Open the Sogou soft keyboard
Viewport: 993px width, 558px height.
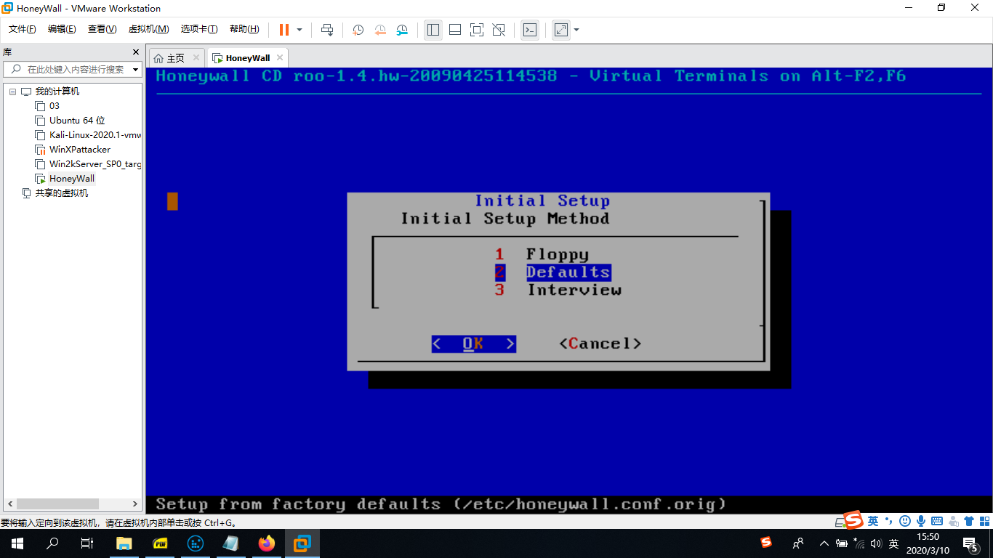937,521
